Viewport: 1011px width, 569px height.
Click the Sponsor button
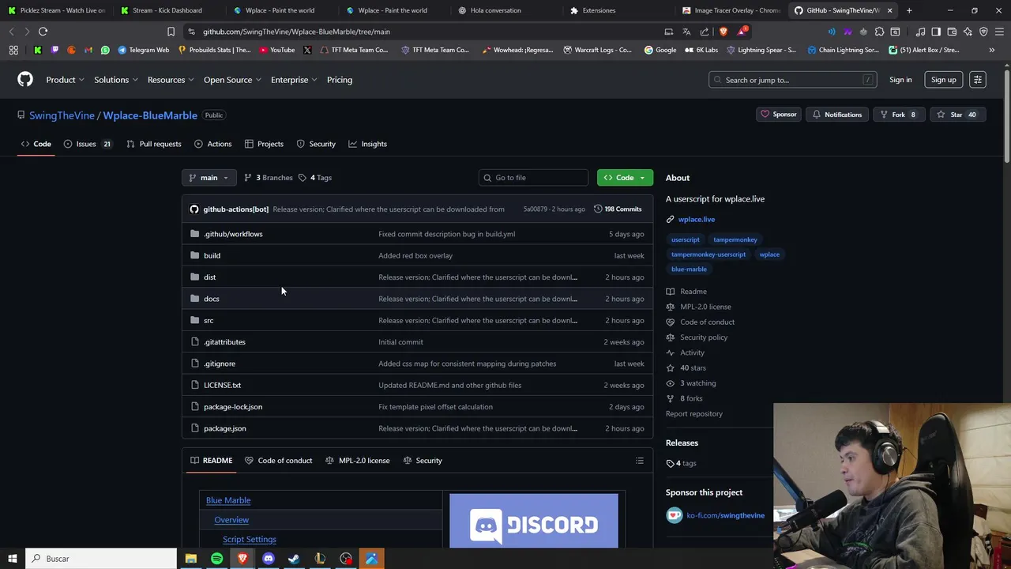778,115
